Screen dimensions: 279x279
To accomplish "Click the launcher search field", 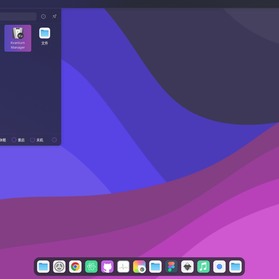I will (x=18, y=17).
